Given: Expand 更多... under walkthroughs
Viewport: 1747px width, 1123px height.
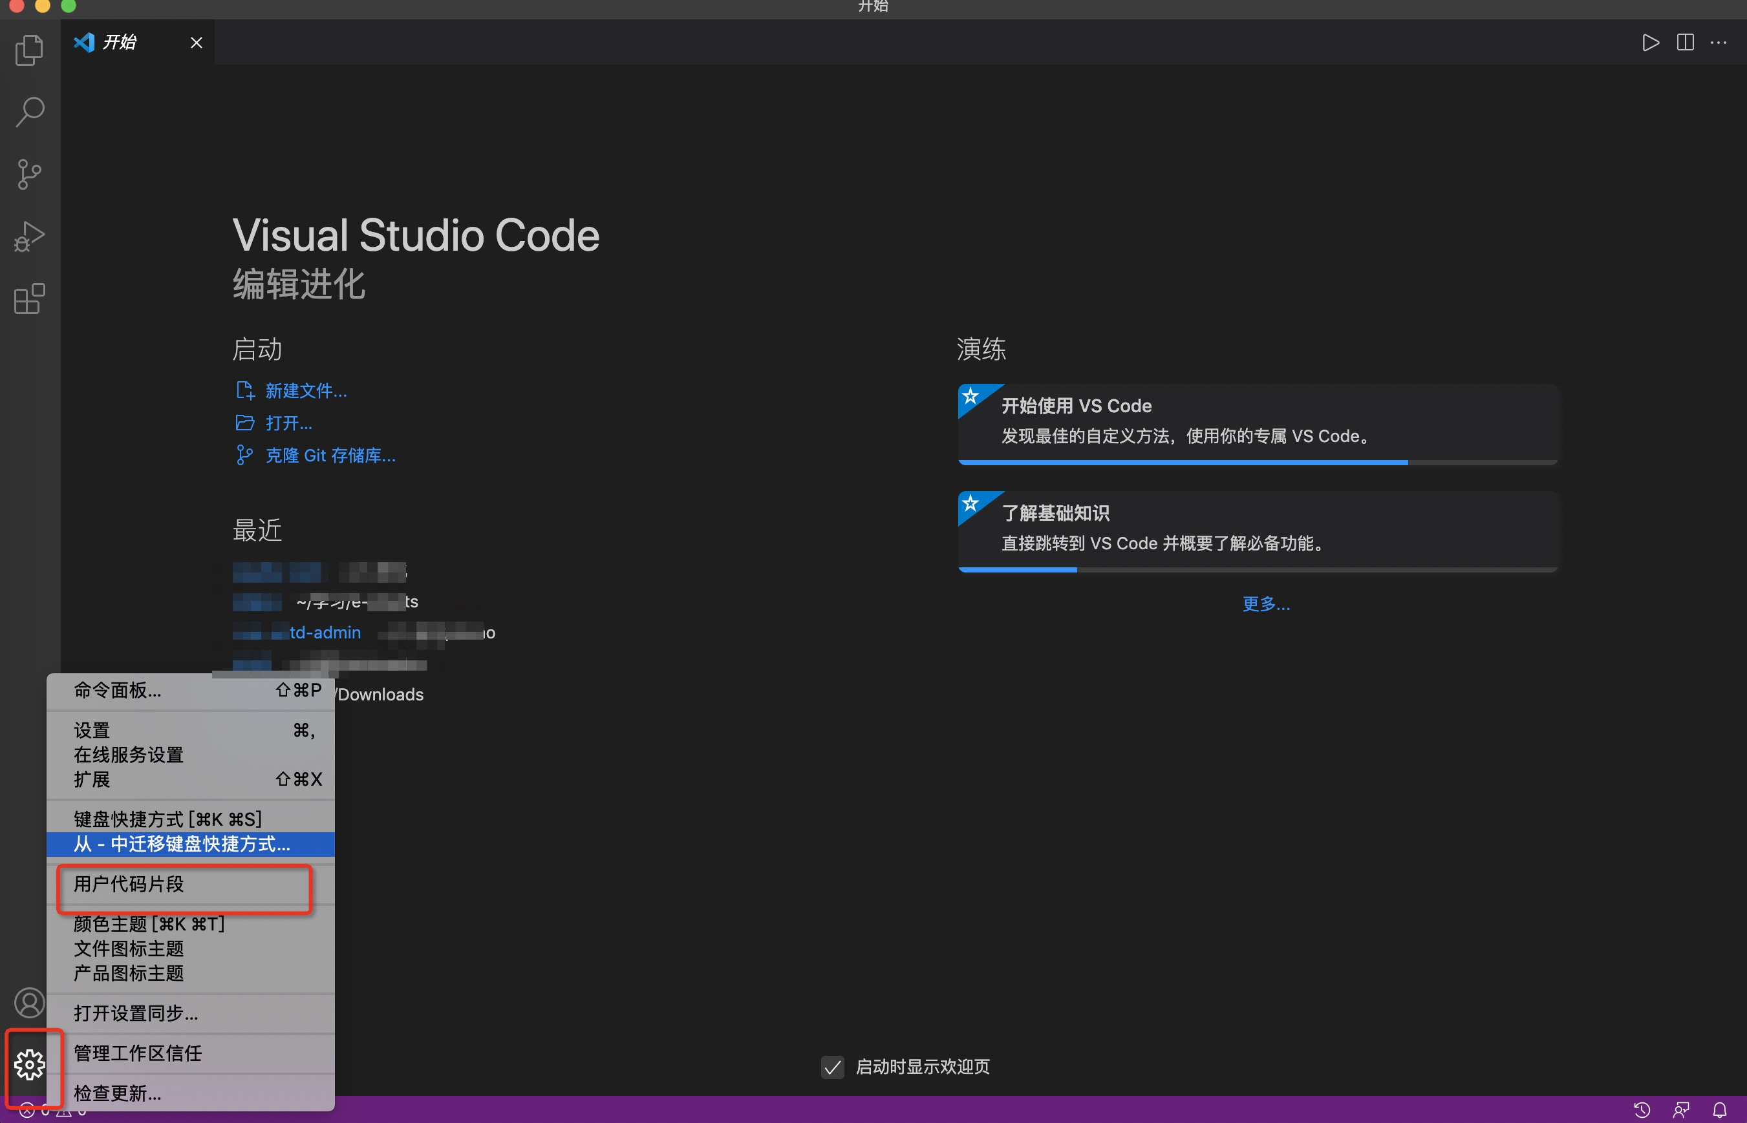Looking at the screenshot, I should (1265, 603).
